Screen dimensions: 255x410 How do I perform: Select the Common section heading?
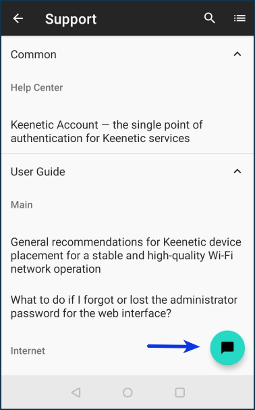point(33,55)
